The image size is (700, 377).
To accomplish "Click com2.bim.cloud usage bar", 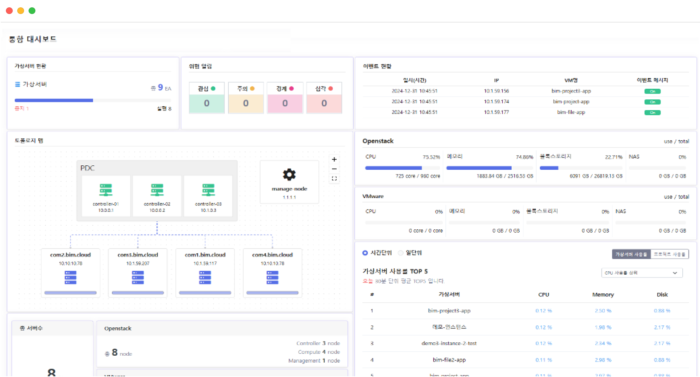I will click(70, 293).
